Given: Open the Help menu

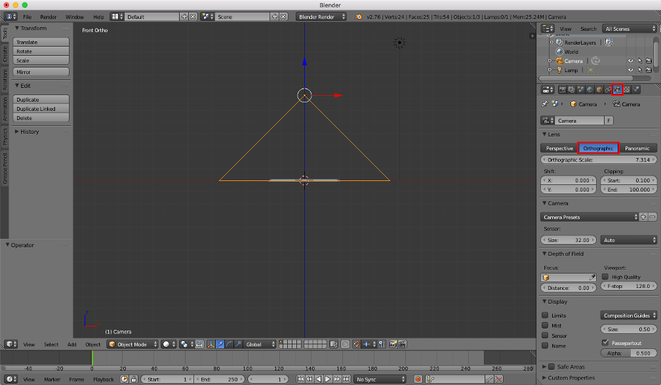Looking at the screenshot, I should [x=98, y=17].
